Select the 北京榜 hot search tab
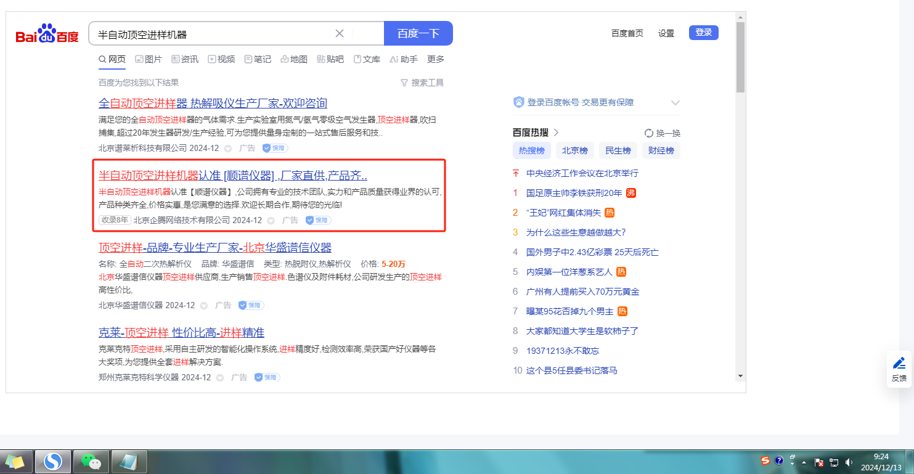Viewport: 914px width, 474px height. [x=574, y=150]
